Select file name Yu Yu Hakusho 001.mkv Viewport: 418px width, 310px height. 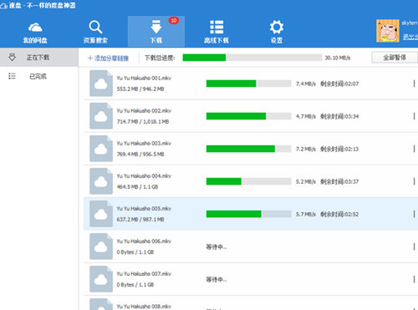click(144, 79)
